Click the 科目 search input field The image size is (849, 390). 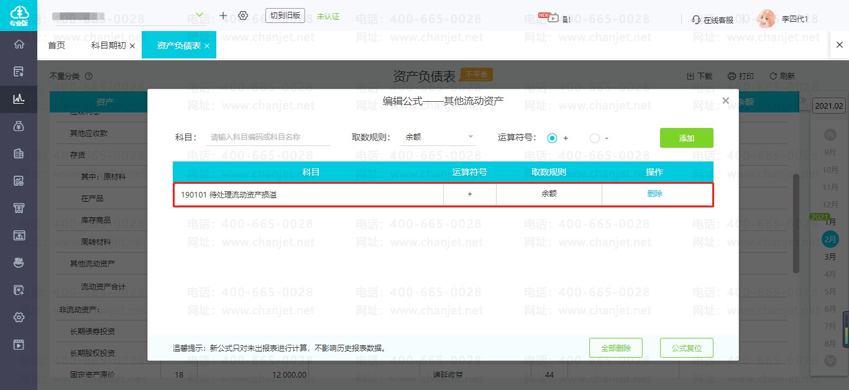pos(268,137)
